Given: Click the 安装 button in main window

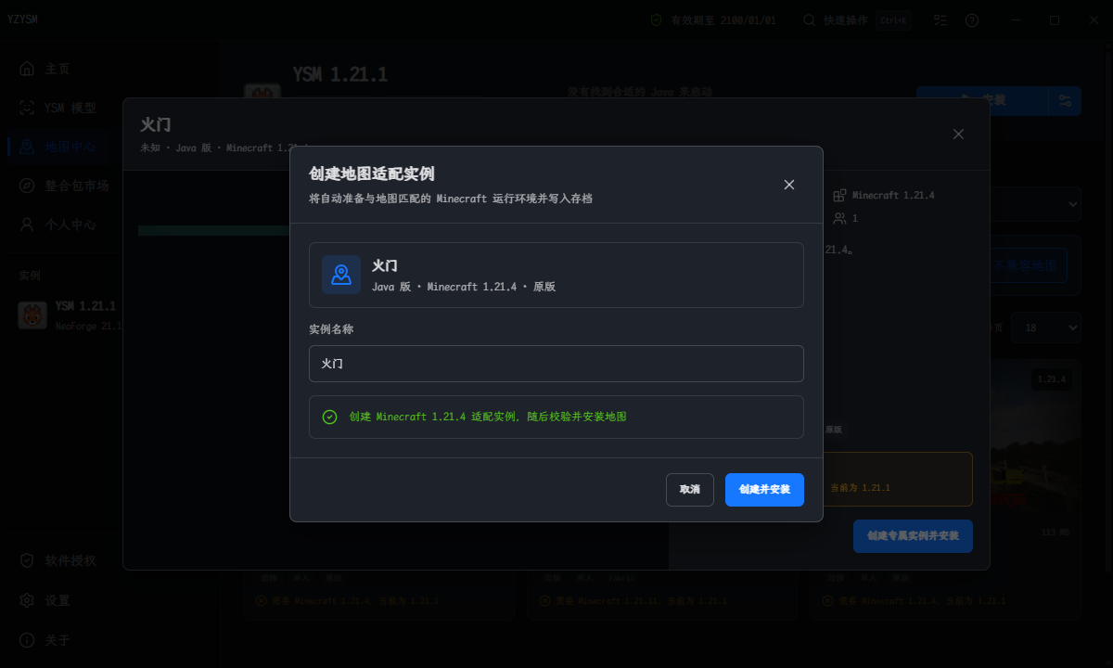Looking at the screenshot, I should pos(982,100).
